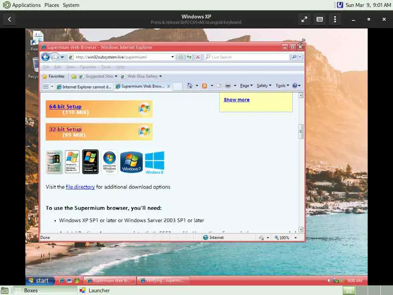The image size is (393, 295).
Task: Click the Read Mail icon
Action: (x=219, y=86)
